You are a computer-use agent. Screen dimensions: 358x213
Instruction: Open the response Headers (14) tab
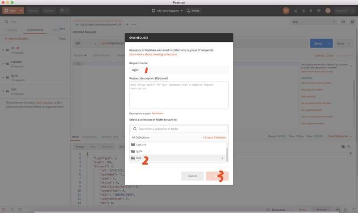coord(109,137)
